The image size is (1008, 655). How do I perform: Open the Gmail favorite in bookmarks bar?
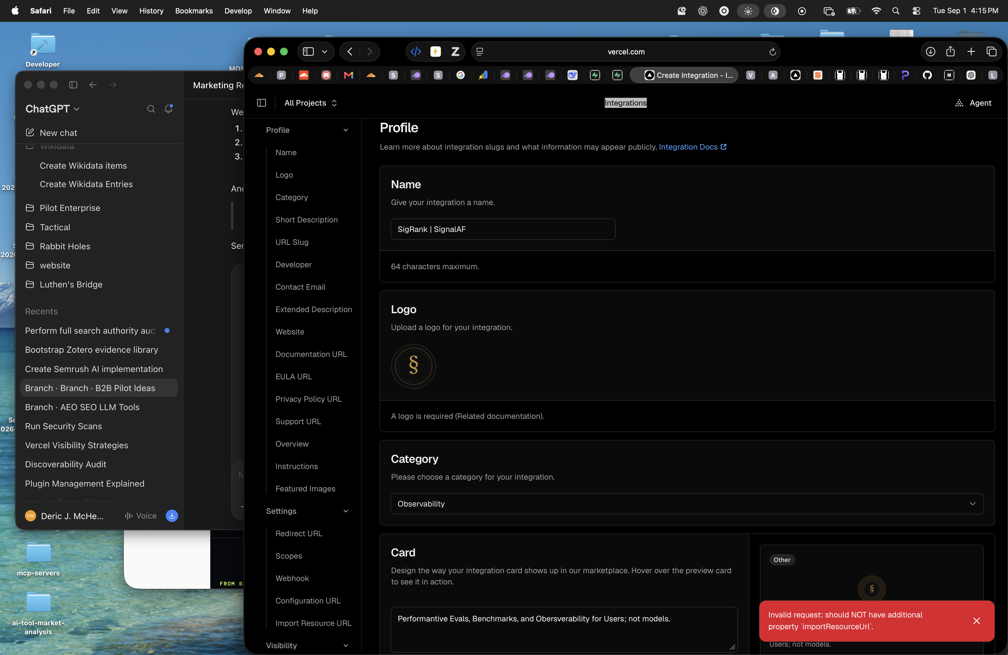tap(349, 75)
